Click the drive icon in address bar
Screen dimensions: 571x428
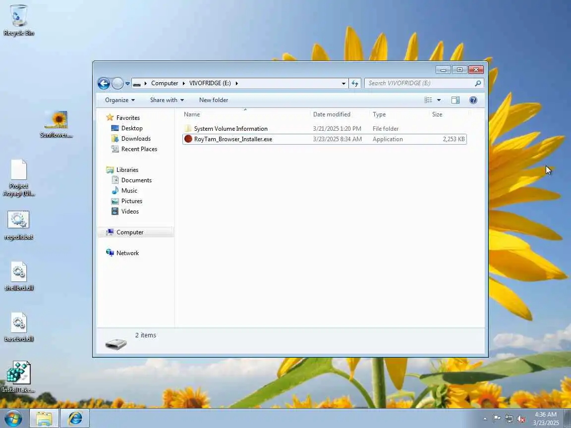click(x=137, y=84)
